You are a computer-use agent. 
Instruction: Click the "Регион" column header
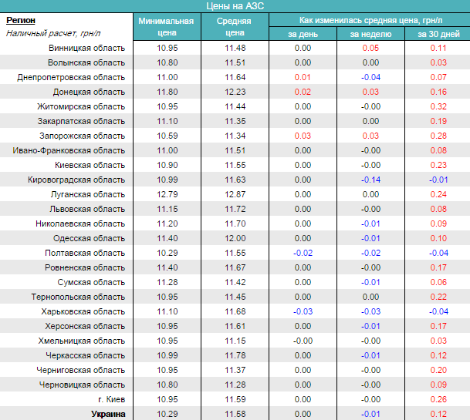coord(21,20)
